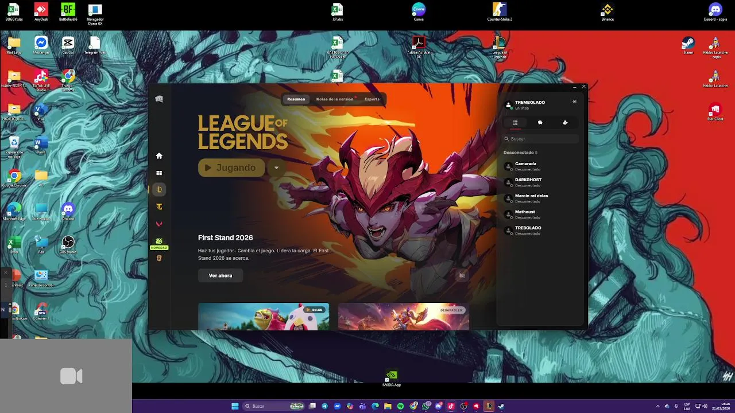The image size is (735, 413).
Task: Select the Canva desktop icon
Action: click(419, 12)
